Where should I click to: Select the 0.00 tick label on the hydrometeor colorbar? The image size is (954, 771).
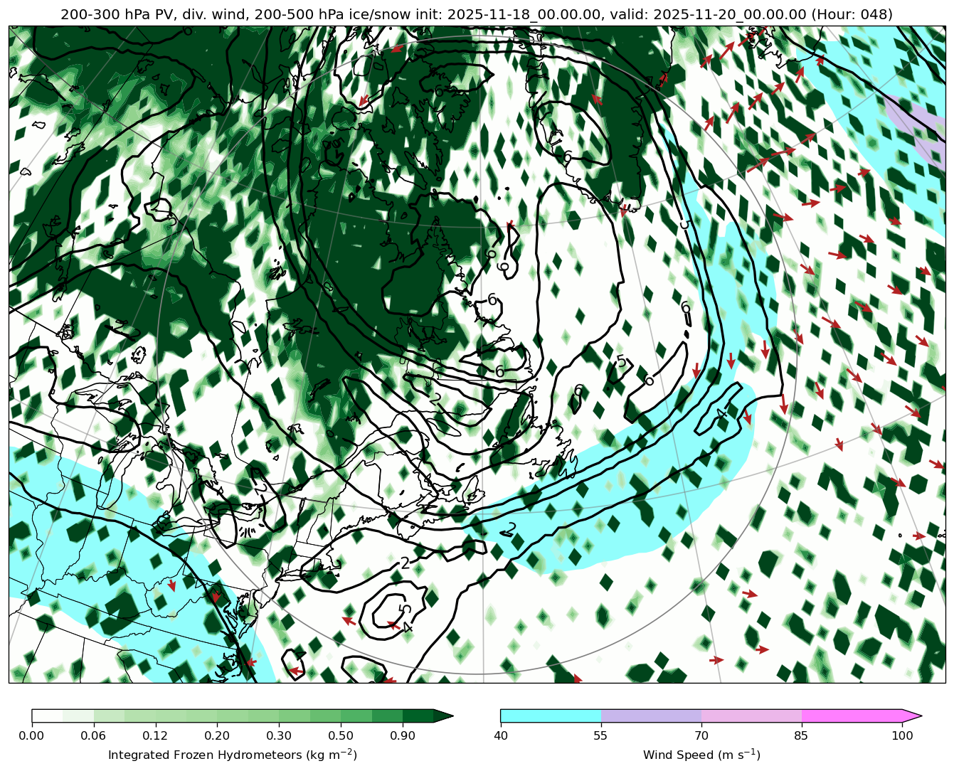click(32, 735)
